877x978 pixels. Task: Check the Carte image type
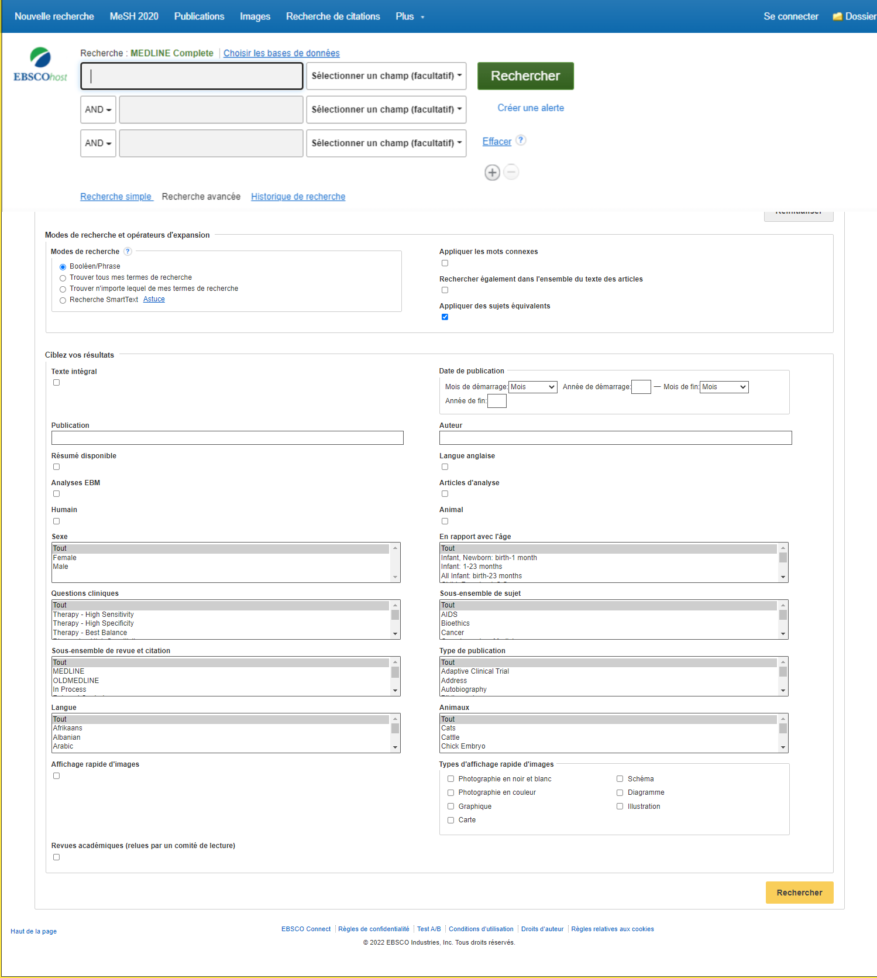tap(450, 821)
